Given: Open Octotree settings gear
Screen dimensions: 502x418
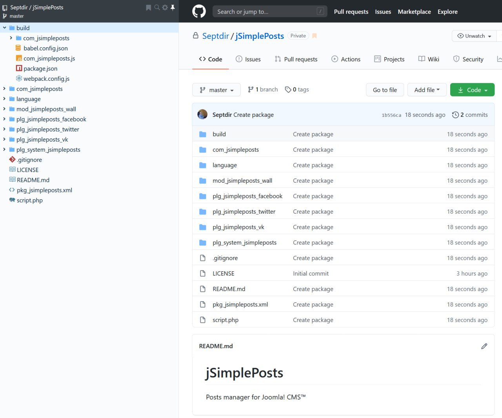Looking at the screenshot, I should tap(165, 7).
